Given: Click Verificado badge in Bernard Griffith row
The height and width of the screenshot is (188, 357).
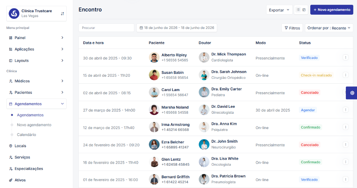Looking at the screenshot, I should pos(309,180).
